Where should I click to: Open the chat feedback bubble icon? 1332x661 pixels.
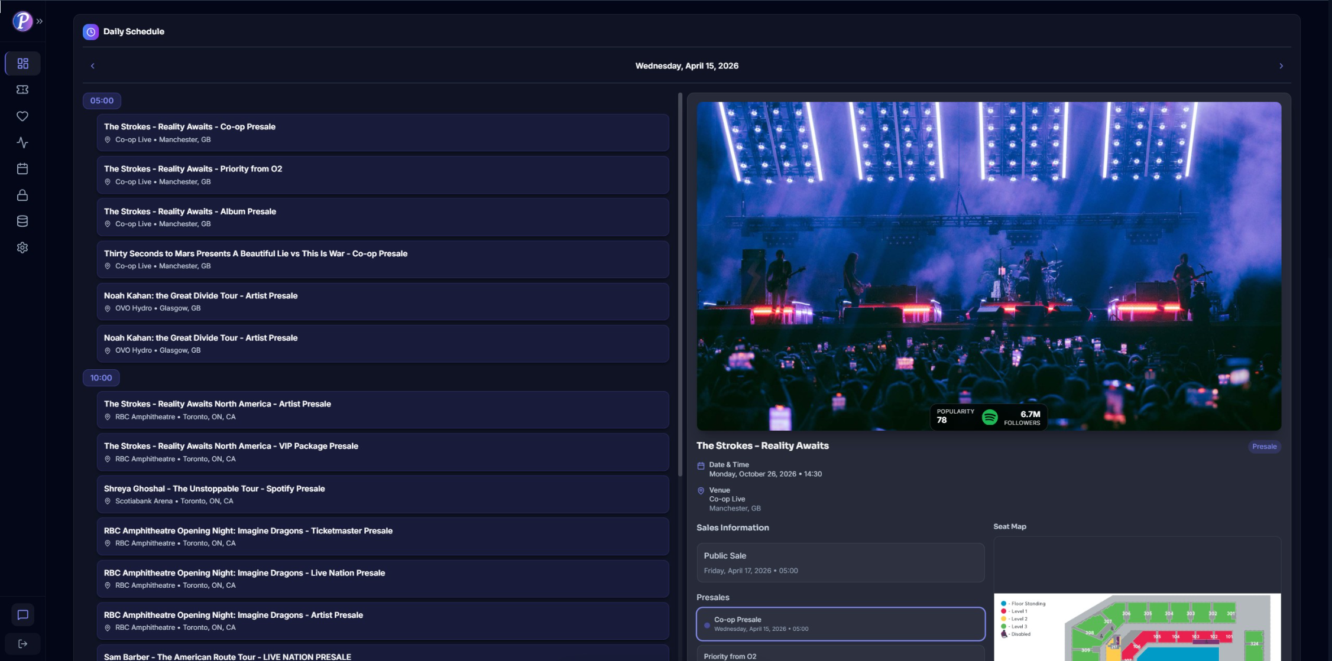point(22,614)
